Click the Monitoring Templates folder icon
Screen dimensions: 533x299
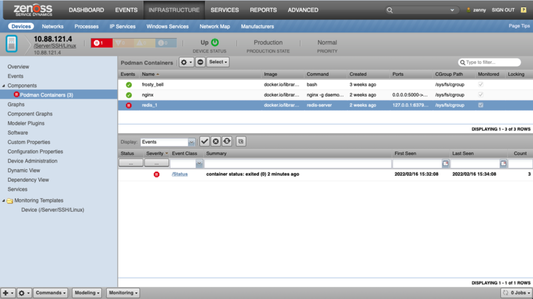(x=10, y=201)
